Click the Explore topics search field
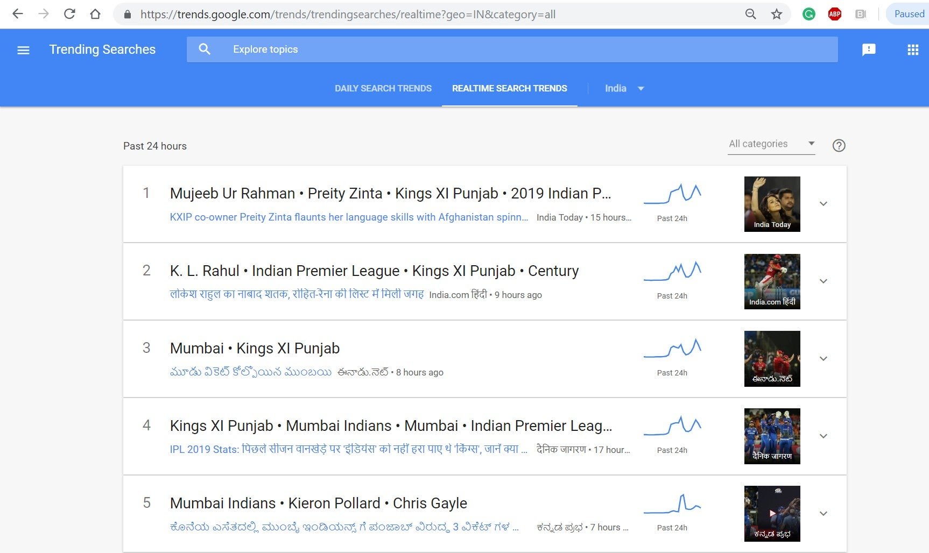 (x=511, y=49)
